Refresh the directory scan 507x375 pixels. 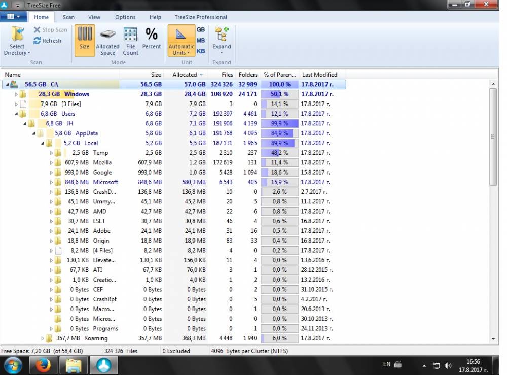(47, 41)
